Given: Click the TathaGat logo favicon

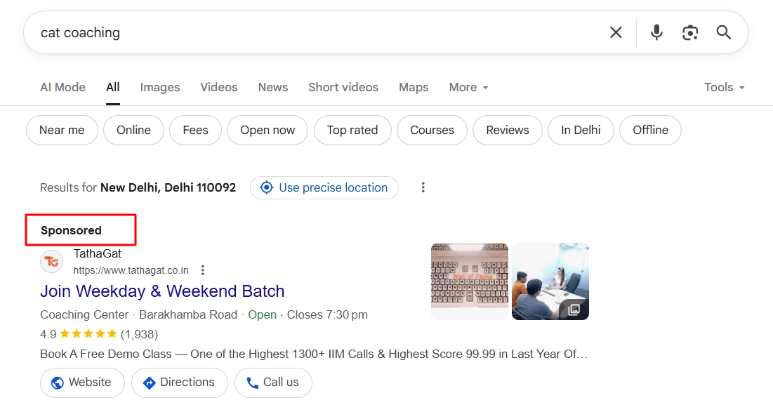Looking at the screenshot, I should click(52, 262).
